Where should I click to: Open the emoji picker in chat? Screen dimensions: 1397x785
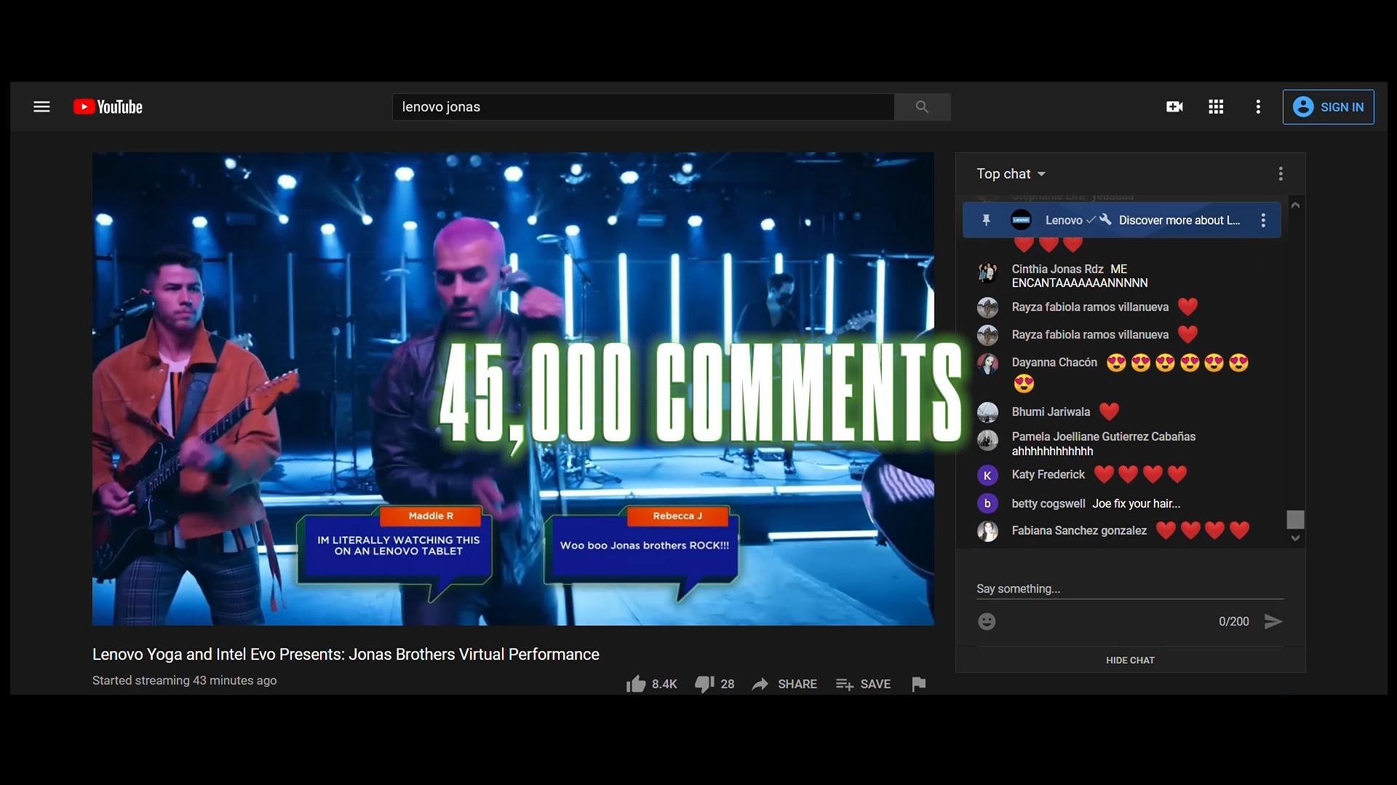click(987, 621)
